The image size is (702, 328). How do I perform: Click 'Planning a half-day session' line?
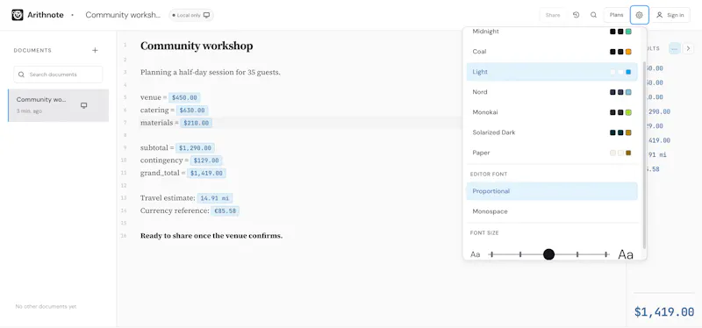pyautogui.click(x=211, y=72)
